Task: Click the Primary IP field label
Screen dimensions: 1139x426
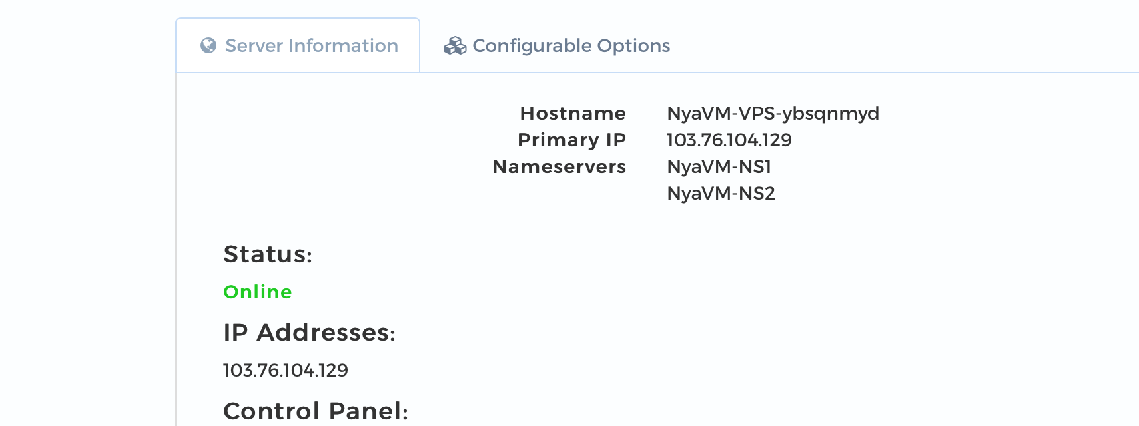Action: 571,140
